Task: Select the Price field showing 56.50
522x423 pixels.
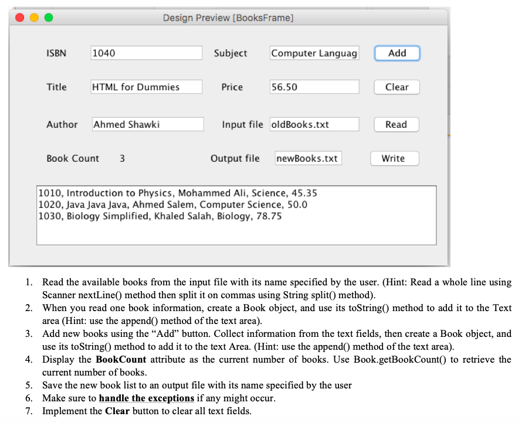Action: point(314,87)
